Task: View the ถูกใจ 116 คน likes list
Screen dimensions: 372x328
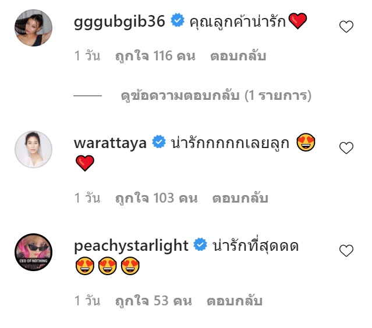Action: tap(155, 56)
